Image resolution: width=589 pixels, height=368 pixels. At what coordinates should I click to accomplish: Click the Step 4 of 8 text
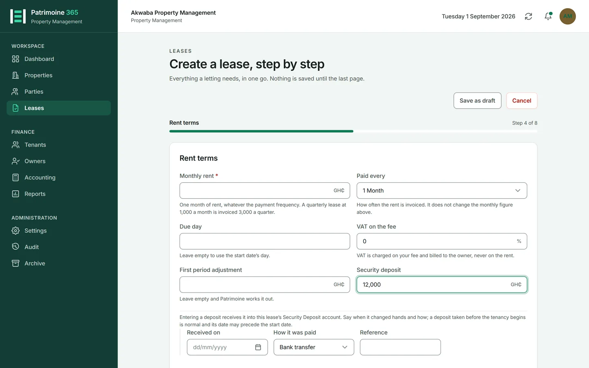pyautogui.click(x=525, y=123)
